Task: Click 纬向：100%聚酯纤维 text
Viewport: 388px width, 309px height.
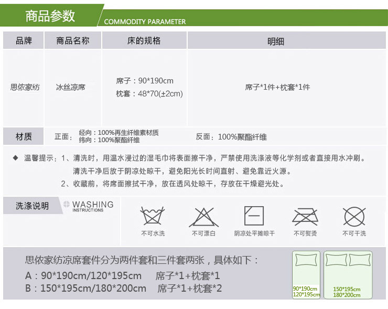Action: pyautogui.click(x=110, y=140)
